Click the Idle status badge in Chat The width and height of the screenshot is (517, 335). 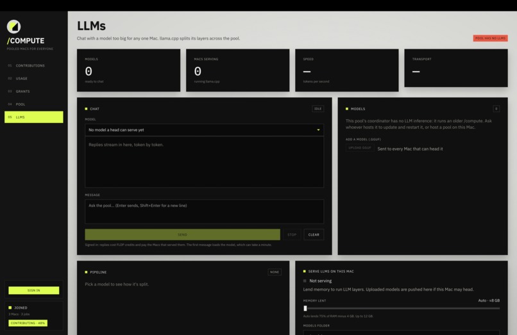[318, 109]
